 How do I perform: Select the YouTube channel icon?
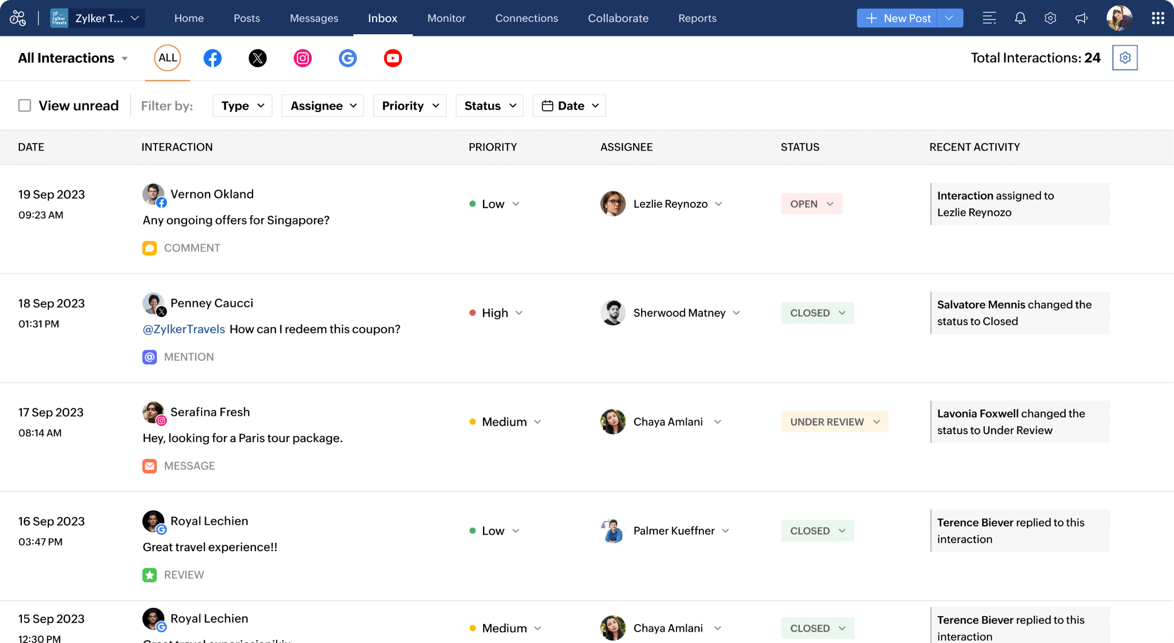[392, 58]
